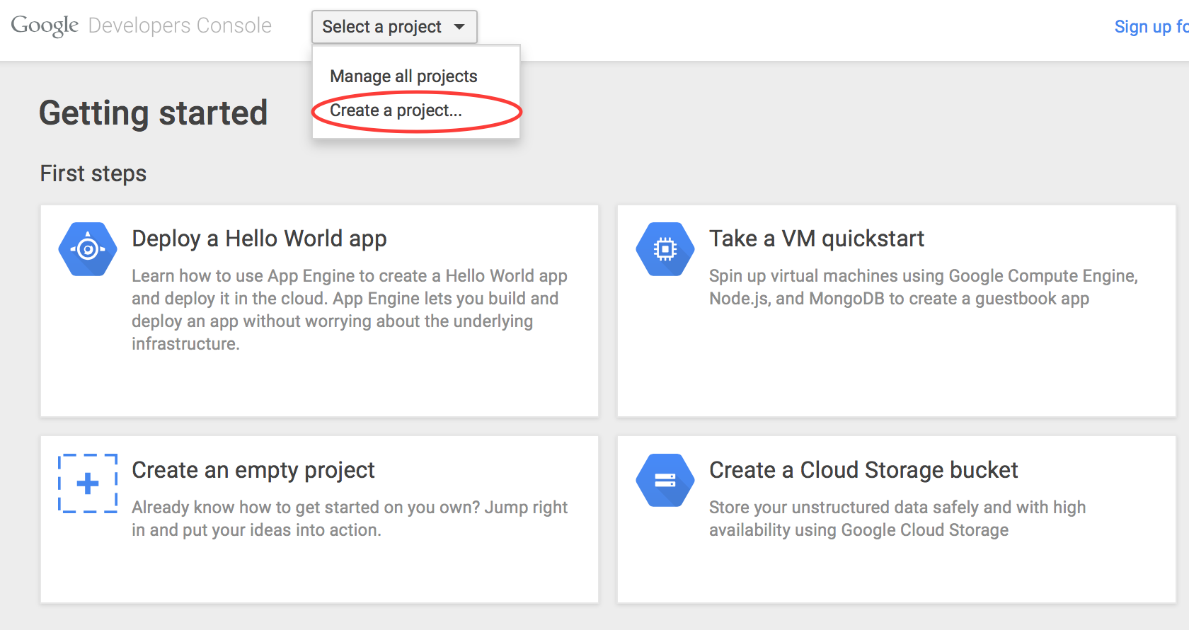This screenshot has width=1189, height=630.
Task: Click the Cloud Storage hexagon icon
Action: point(665,481)
